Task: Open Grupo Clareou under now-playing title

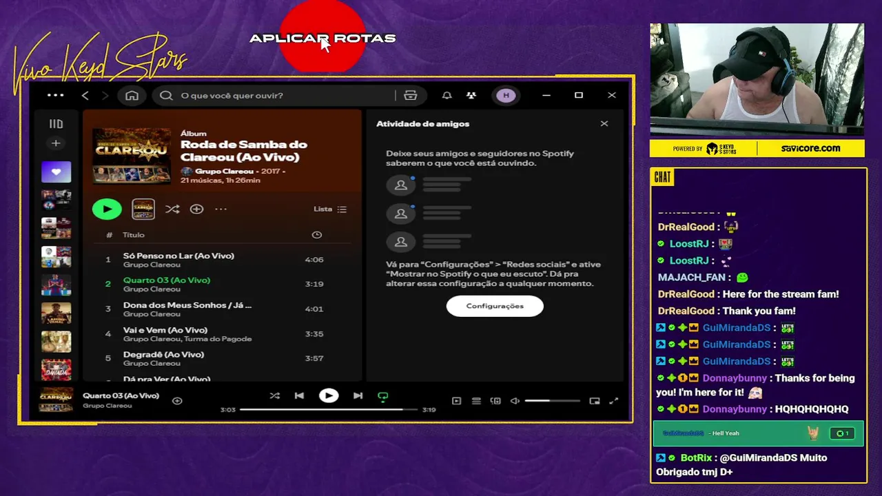Action: 107,406
